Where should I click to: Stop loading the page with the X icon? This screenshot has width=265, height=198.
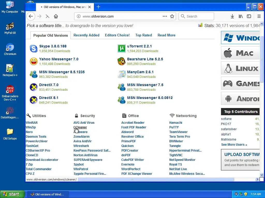tap(48, 16)
